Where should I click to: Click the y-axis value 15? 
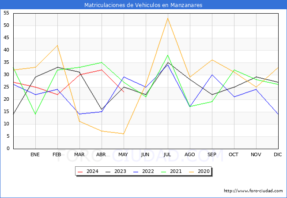[7, 112]
